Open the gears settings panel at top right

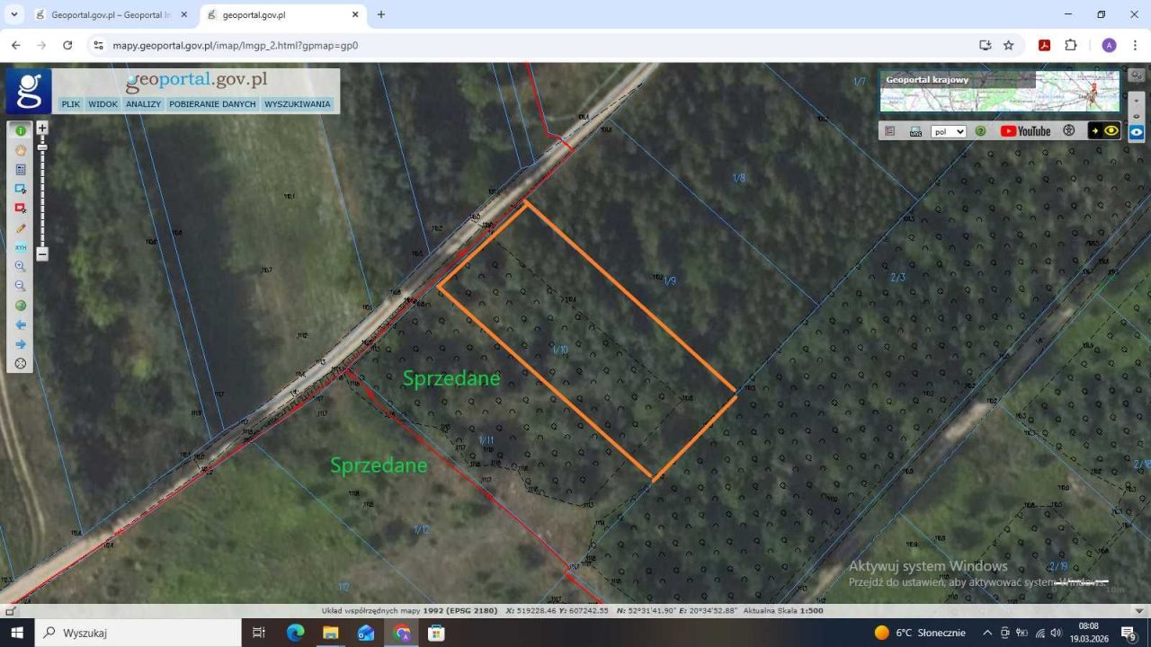point(1137,75)
